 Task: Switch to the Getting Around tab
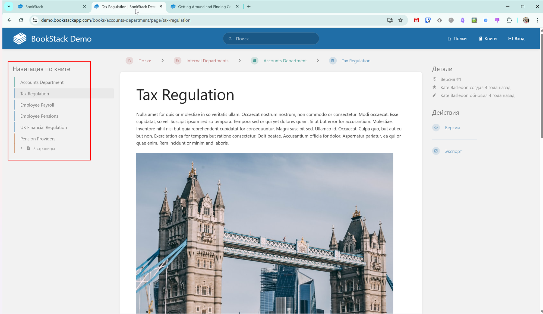coord(204,7)
